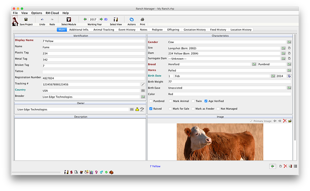Click the new document icon beside Sire
Screen dimensions: 310x191
(x=289, y=48)
